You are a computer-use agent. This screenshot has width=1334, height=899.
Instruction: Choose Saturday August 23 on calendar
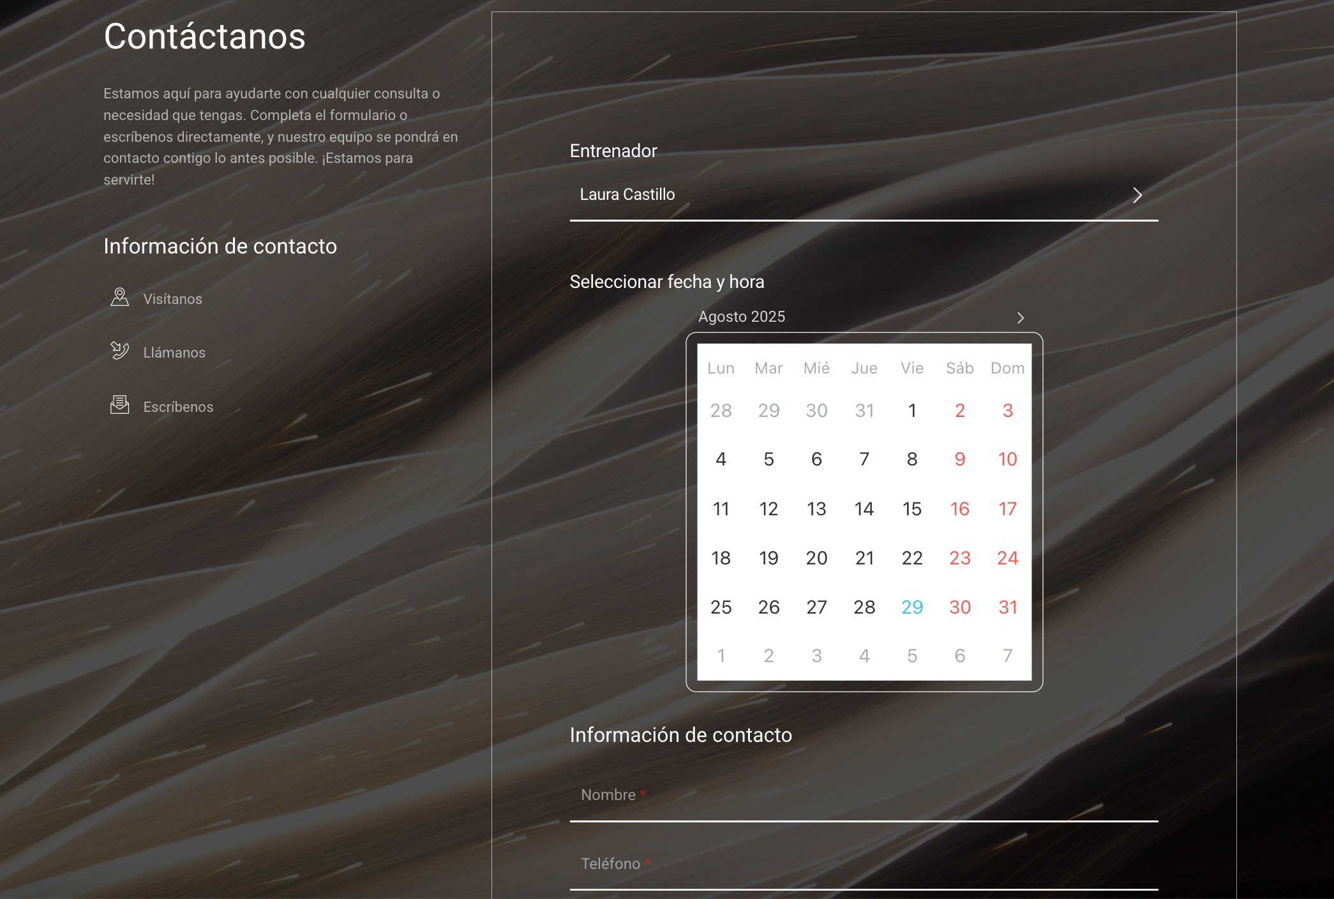click(959, 558)
